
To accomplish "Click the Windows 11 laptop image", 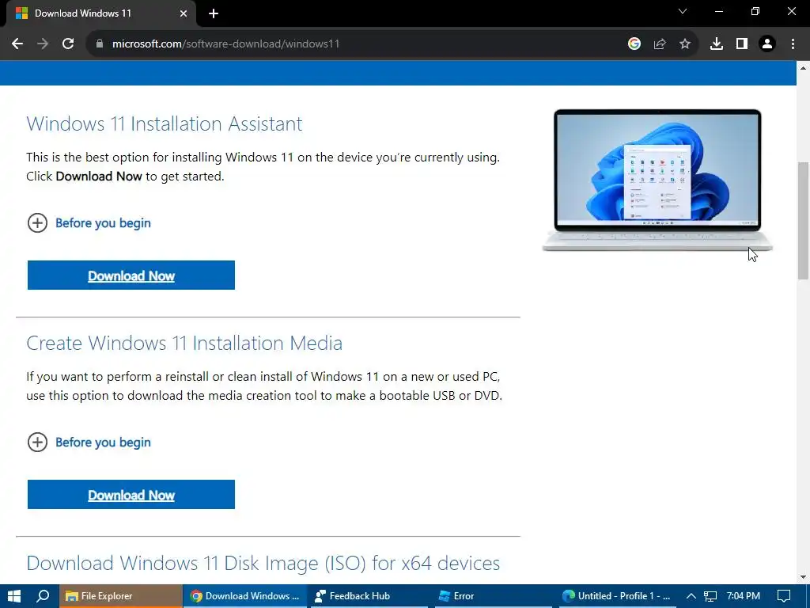I will [657, 180].
